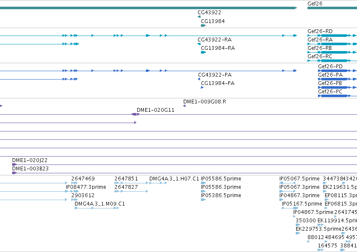Select the DME1-003B23 clone label
Screen dimensions: 357x252
(x=30, y=169)
